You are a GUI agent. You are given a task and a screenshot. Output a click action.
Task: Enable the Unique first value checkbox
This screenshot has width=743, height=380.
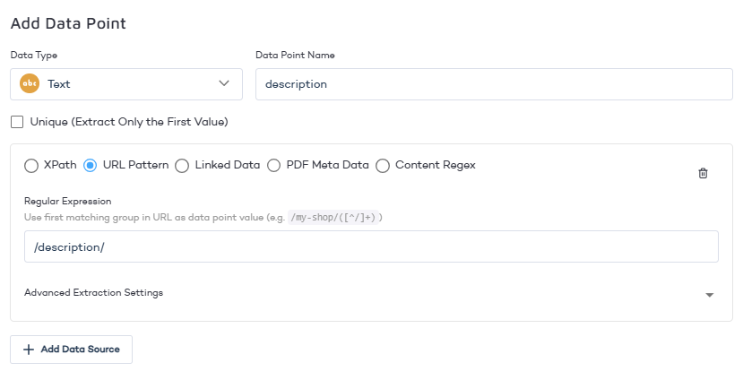point(17,122)
